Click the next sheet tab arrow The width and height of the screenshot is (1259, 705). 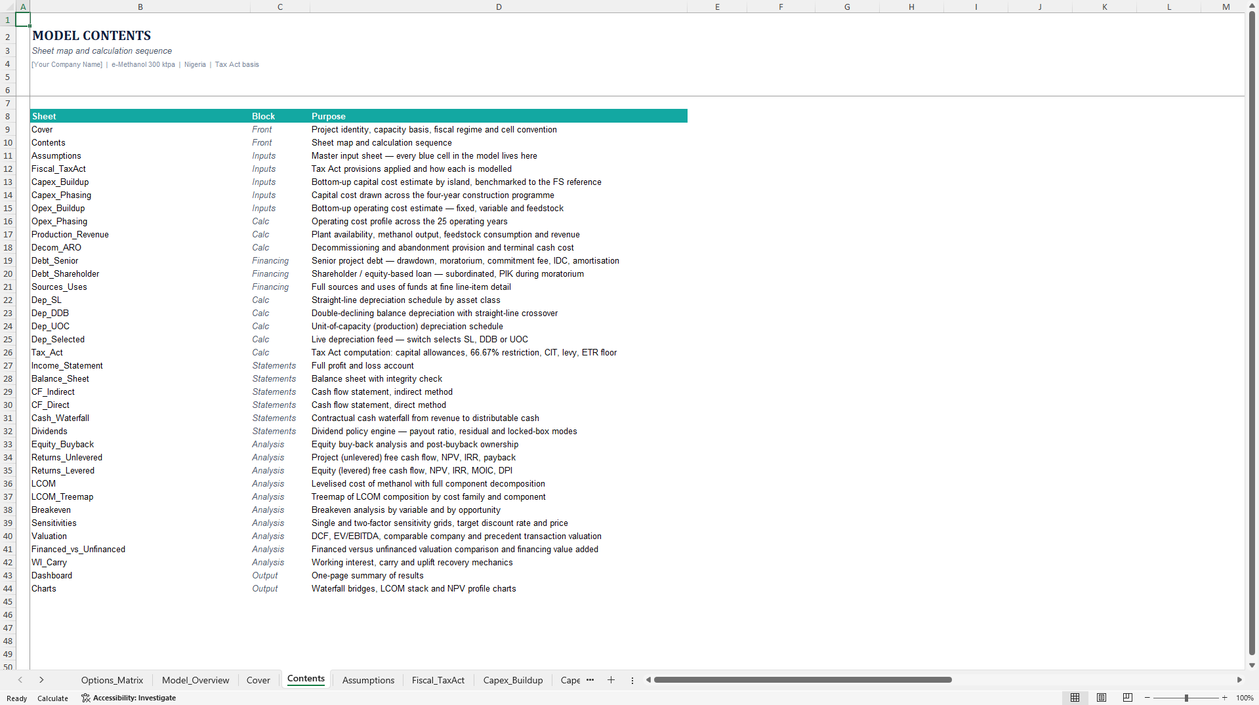pyautogui.click(x=41, y=680)
